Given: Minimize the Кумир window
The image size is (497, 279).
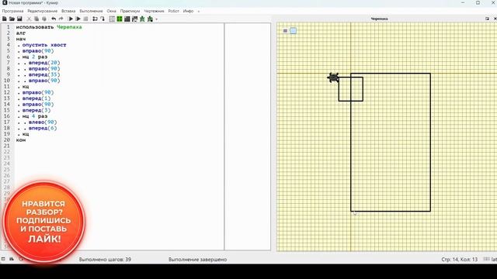Looking at the screenshot, I should (463, 2).
